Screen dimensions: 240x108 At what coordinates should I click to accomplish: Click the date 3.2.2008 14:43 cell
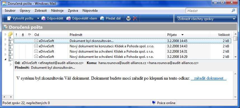[x=177, y=46]
